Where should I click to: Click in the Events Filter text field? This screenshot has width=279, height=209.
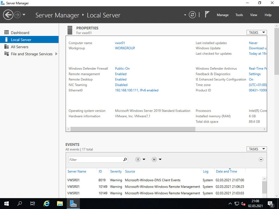(95, 159)
